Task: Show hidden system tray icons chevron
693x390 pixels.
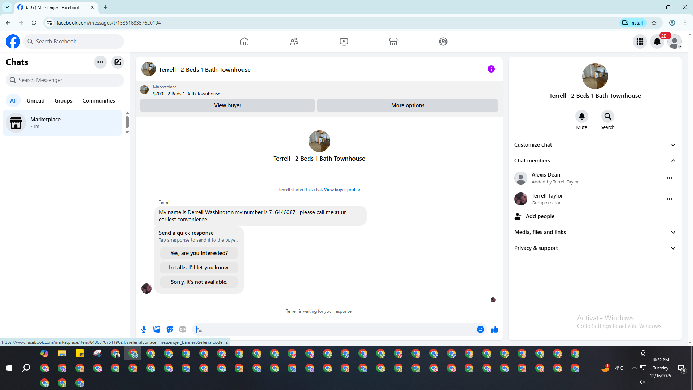Action: pos(634,368)
